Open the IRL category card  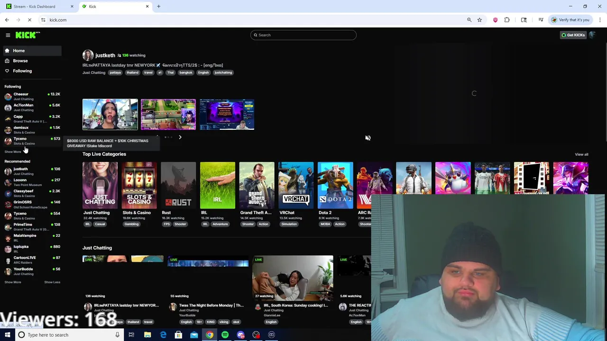point(218,185)
